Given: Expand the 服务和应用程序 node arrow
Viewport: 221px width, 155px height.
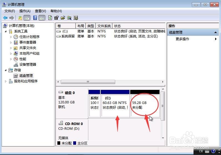Looking at the screenshot, I should [x=6, y=81].
